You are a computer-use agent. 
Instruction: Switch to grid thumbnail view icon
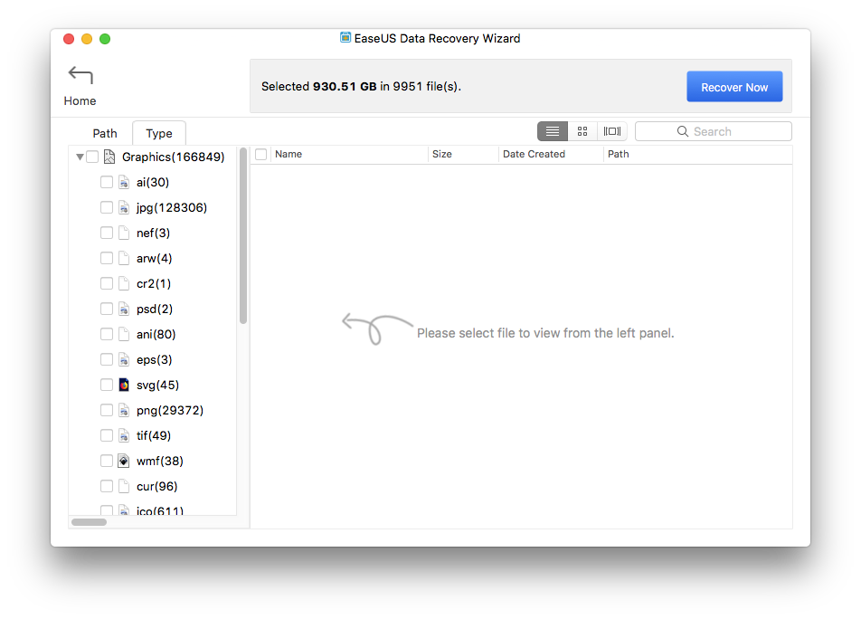[582, 131]
